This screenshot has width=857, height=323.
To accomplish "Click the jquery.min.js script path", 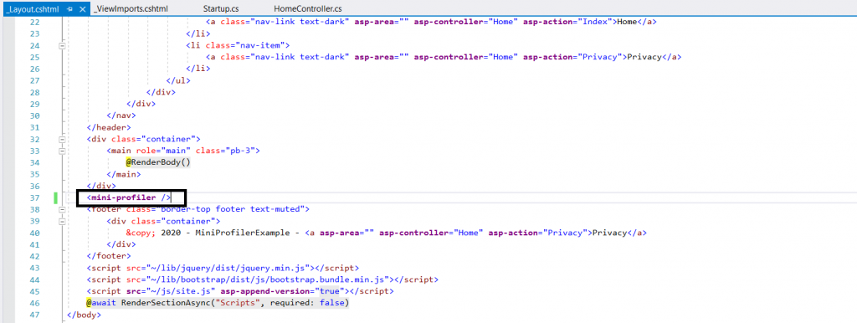I will 228,268.
